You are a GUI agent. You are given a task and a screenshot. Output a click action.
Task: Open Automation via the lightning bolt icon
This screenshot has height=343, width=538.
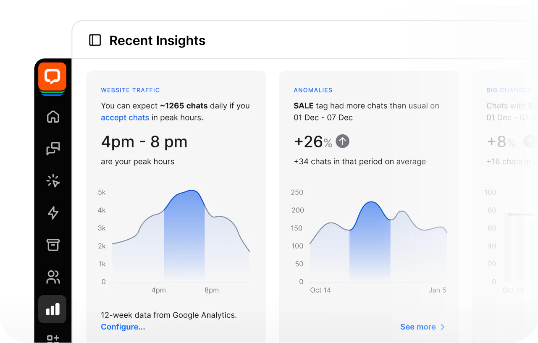click(x=52, y=213)
